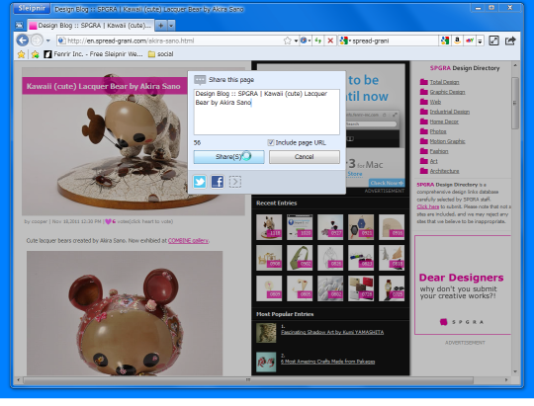
Task: Click the Check Now ad button
Action: (x=387, y=183)
